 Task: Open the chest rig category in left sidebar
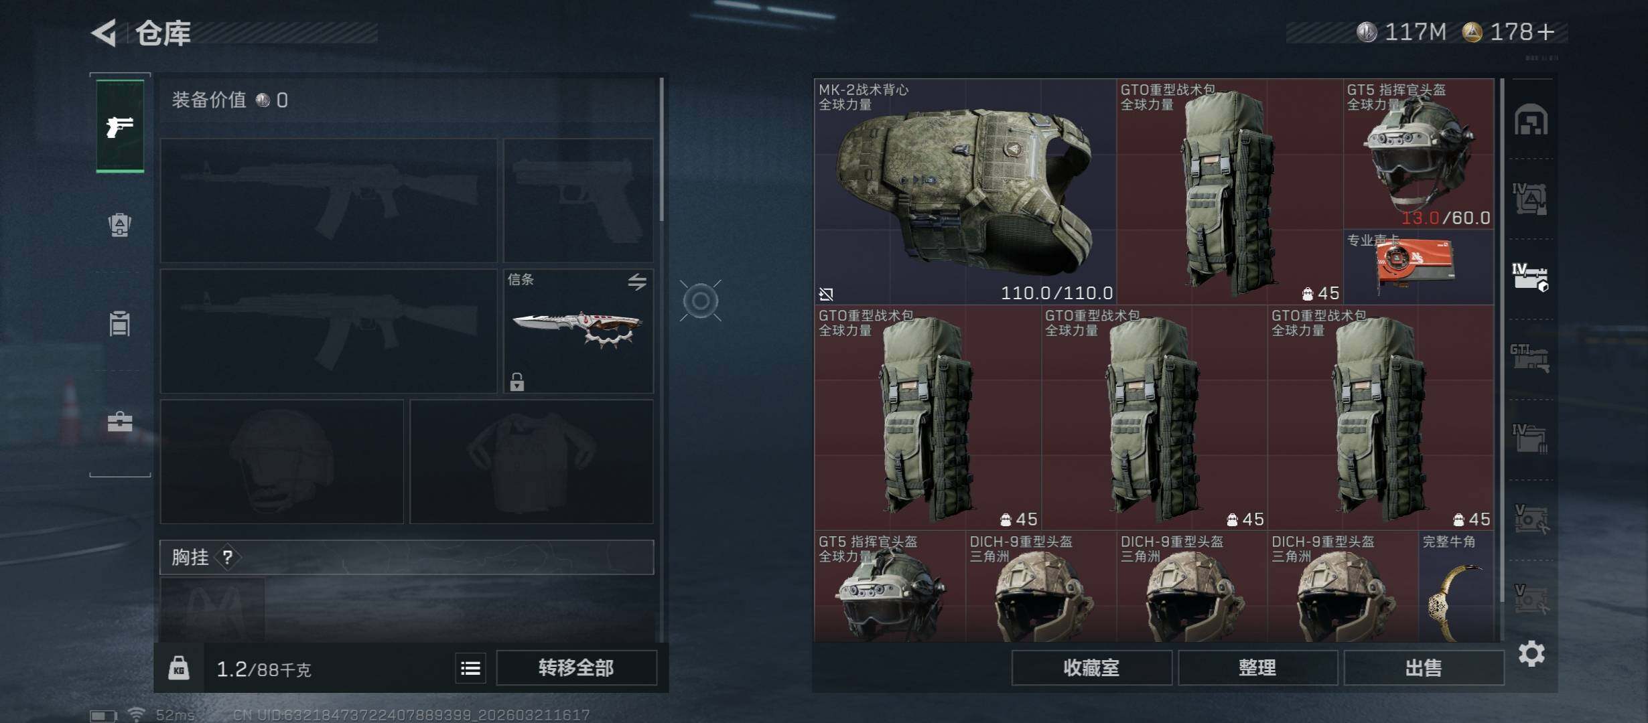120,323
